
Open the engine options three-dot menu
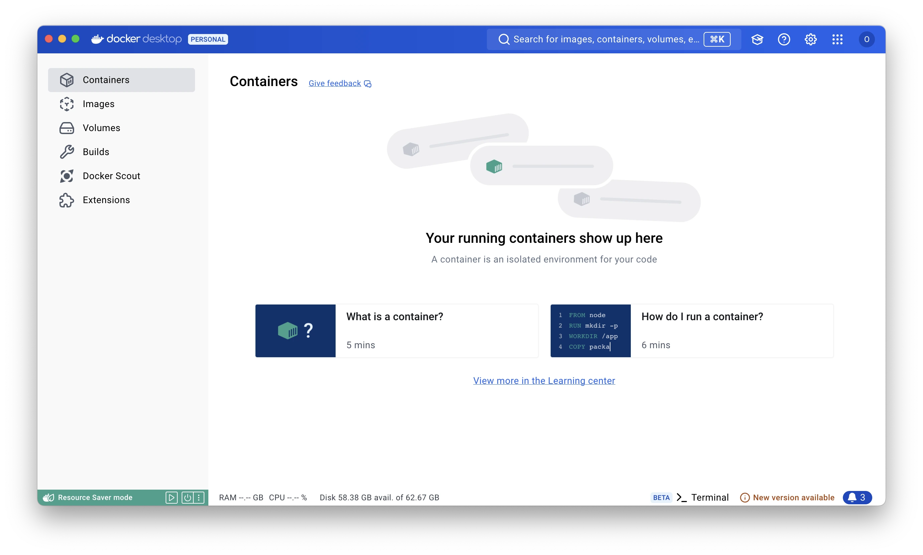tap(199, 497)
